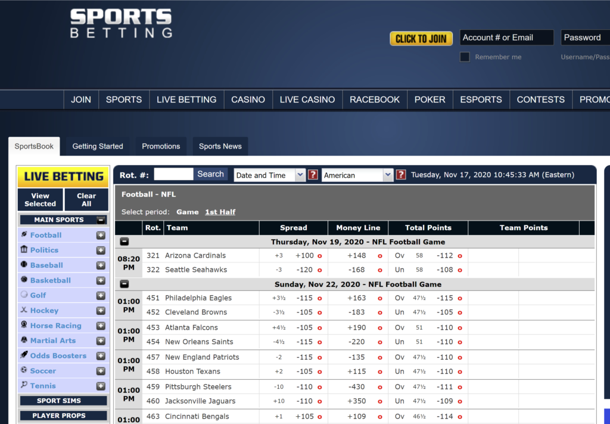Viewport: 610px width, 424px height.
Task: Click the Rot. # input field
Action: [x=173, y=174]
